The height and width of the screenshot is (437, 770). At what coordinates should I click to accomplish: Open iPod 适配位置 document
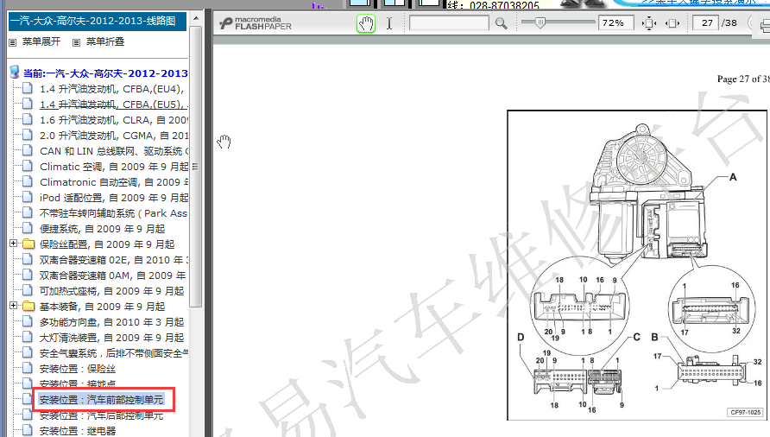pyautogui.click(x=113, y=198)
